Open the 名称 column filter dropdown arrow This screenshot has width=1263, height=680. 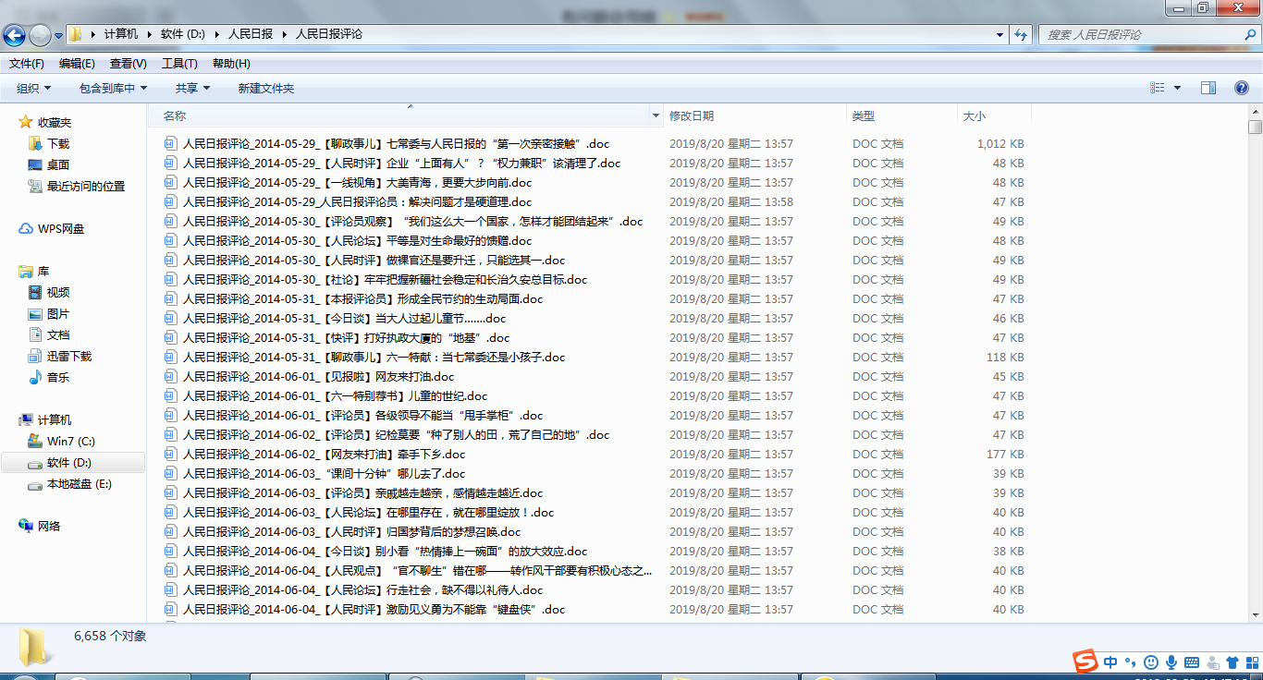[656, 115]
